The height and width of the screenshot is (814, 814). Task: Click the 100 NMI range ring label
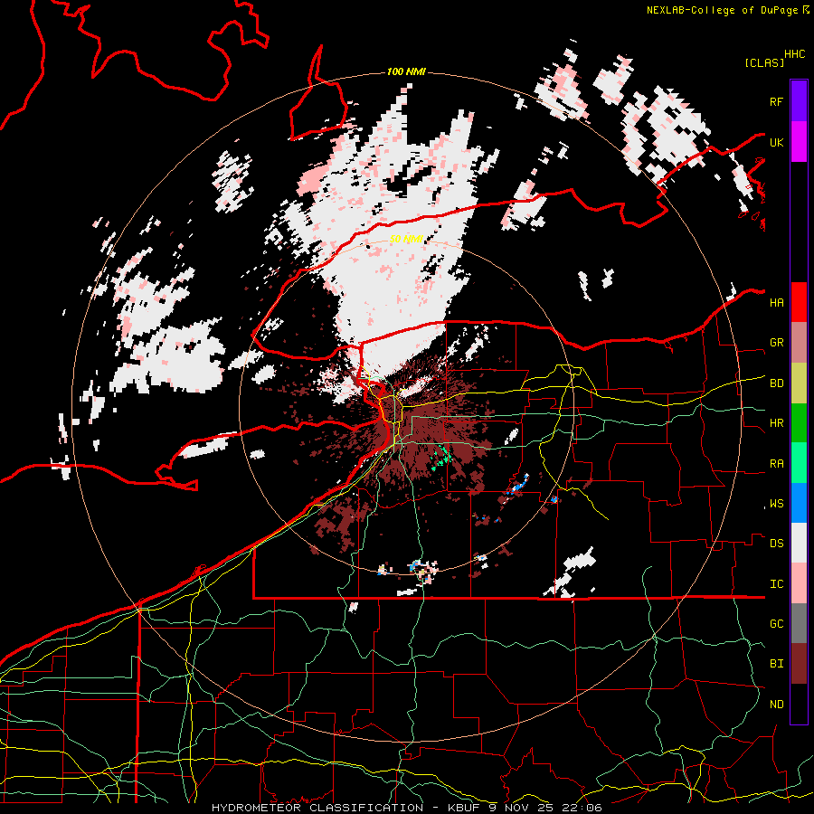(406, 71)
